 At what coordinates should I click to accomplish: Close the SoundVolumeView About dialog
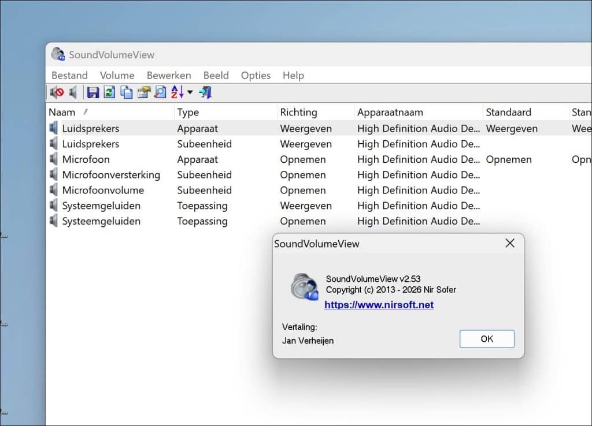(x=510, y=243)
